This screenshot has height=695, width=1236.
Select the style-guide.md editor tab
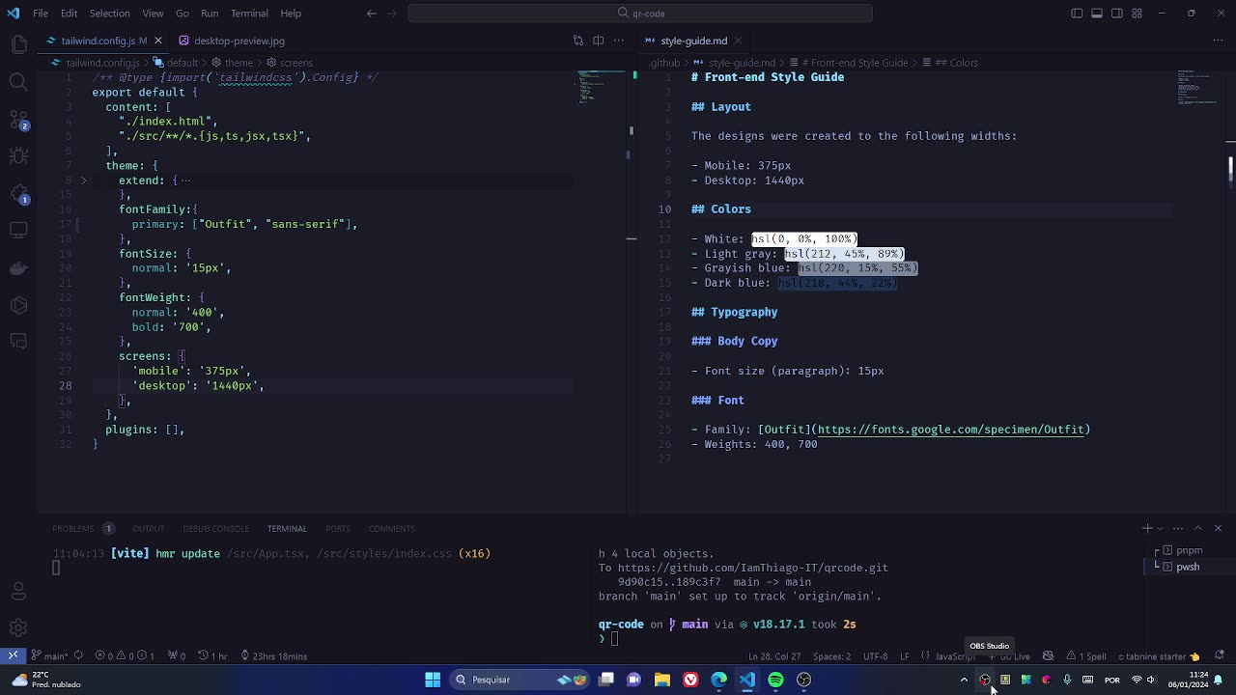tap(694, 41)
